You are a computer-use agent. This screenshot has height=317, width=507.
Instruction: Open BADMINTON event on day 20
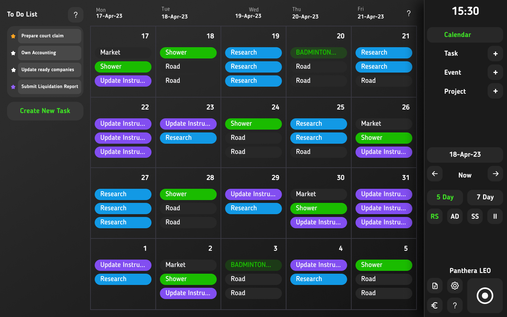(318, 52)
